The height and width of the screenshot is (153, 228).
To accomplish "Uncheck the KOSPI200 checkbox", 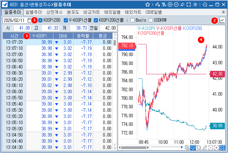I will 41,20.
